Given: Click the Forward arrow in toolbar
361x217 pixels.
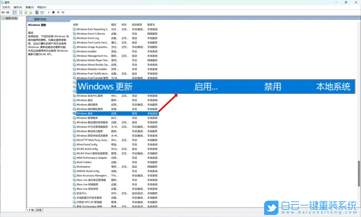Looking at the screenshot, I should click(x=8, y=12).
